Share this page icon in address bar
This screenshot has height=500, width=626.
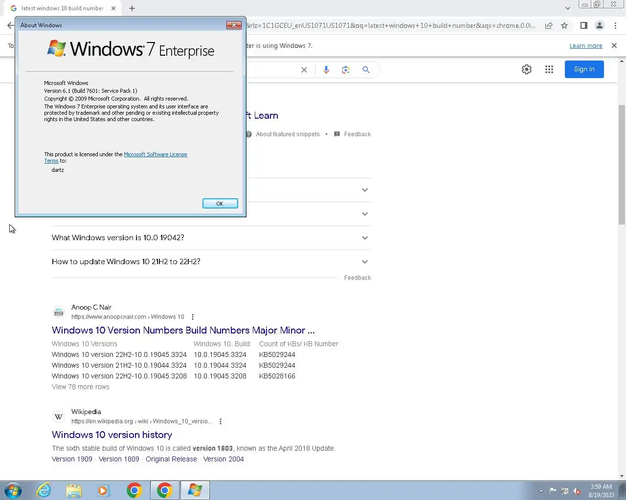(549, 25)
